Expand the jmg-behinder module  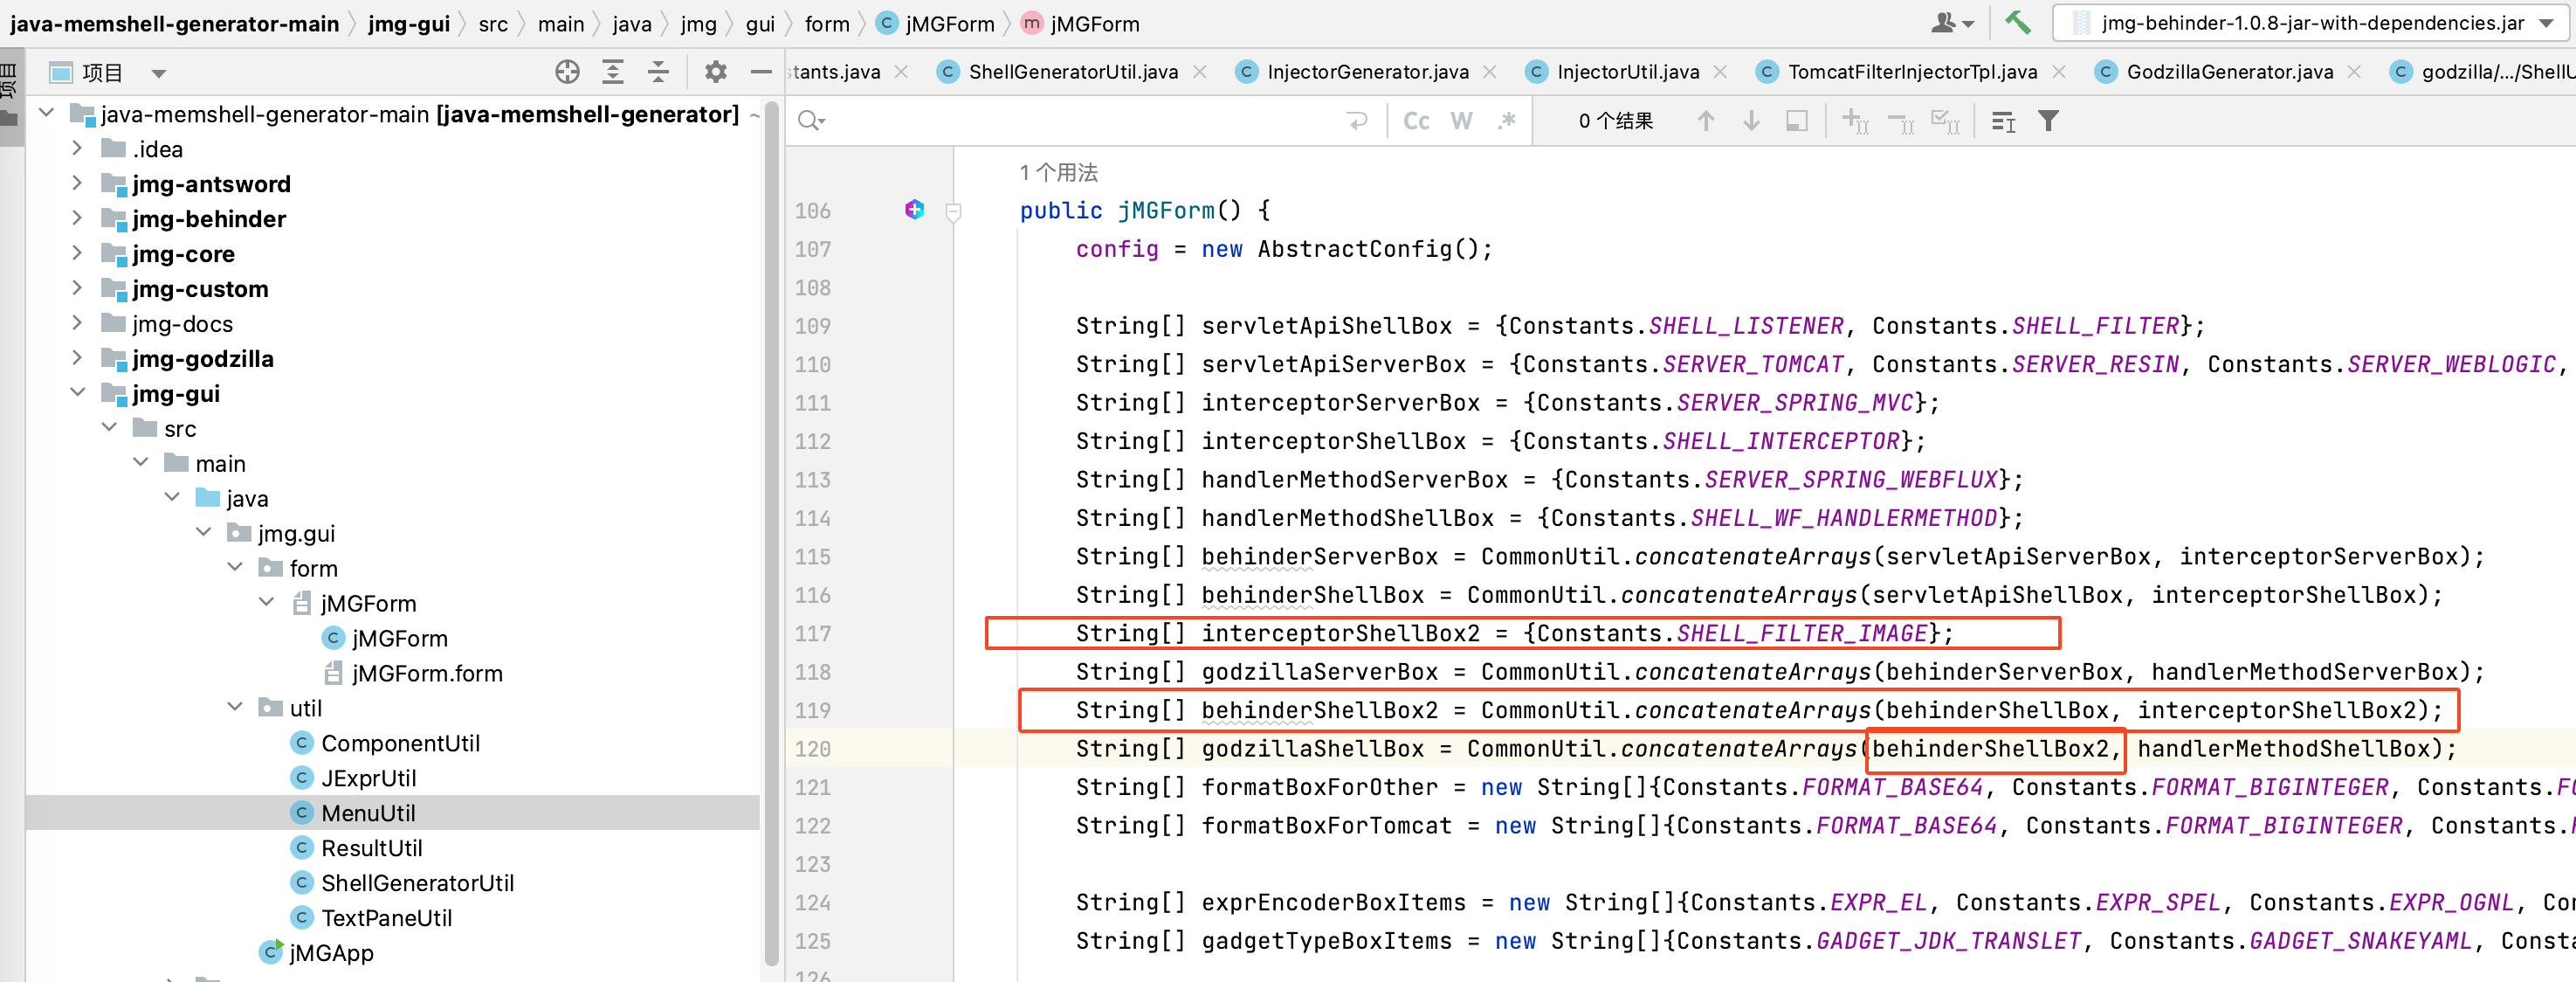(77, 218)
